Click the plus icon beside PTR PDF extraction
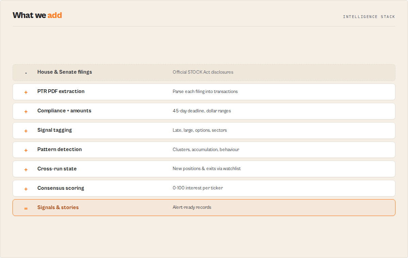 tap(26, 92)
